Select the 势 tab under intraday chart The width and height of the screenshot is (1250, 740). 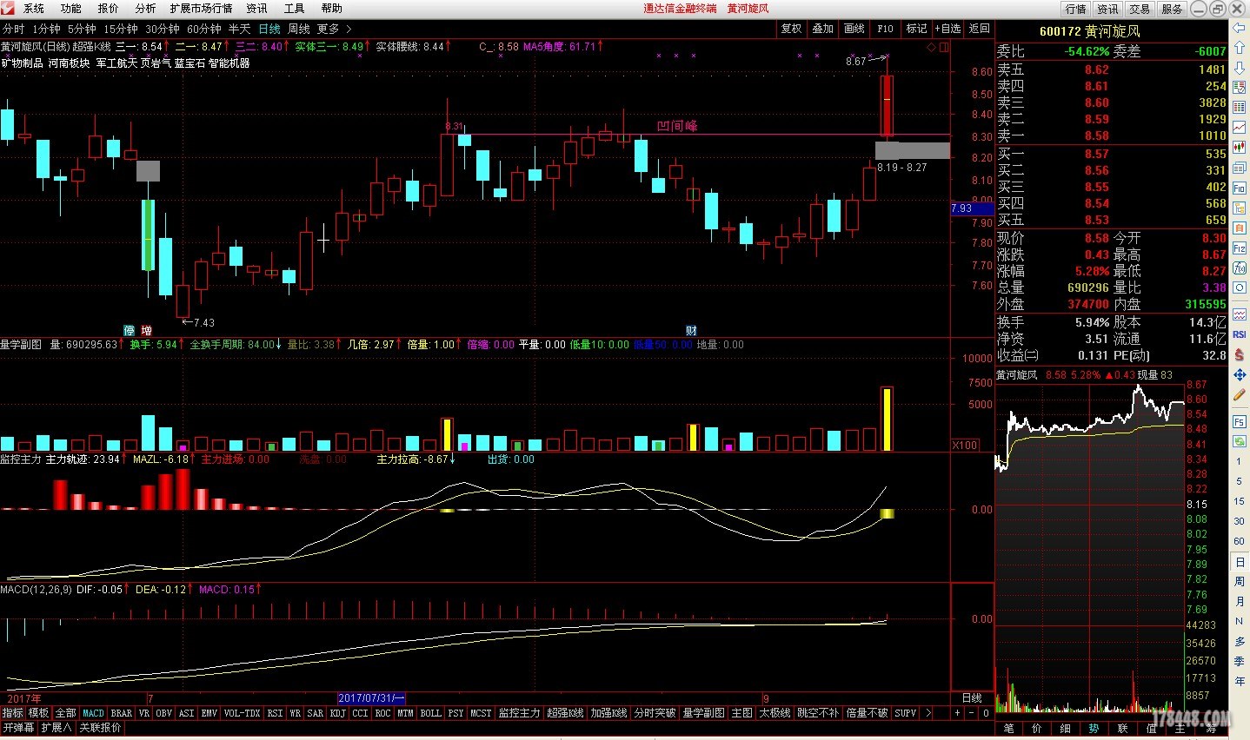[x=1094, y=728]
